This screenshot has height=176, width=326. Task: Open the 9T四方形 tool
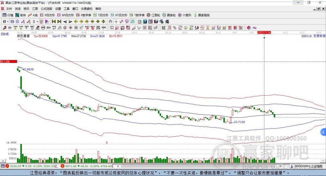119,15
